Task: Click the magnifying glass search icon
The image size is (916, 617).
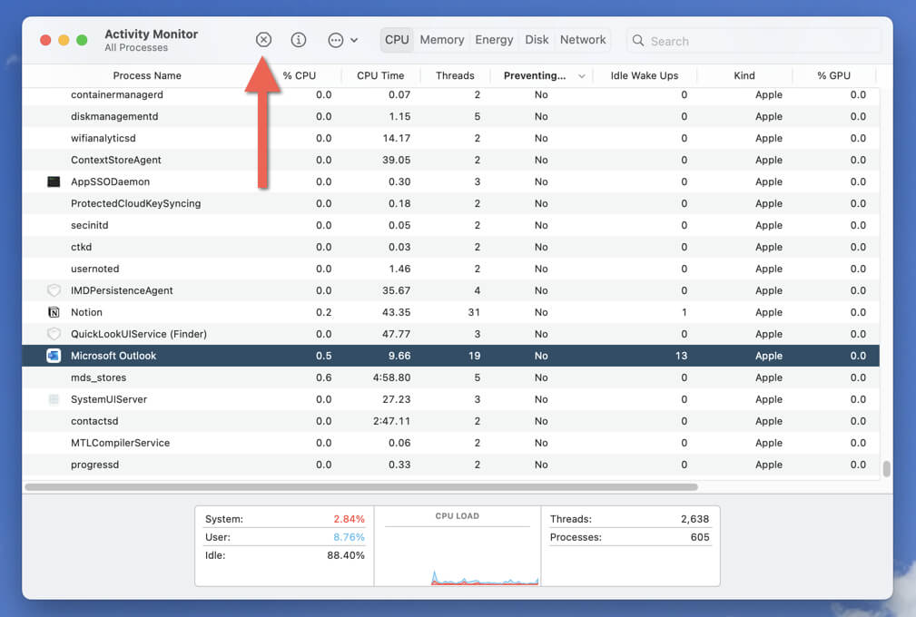Action: [x=638, y=41]
